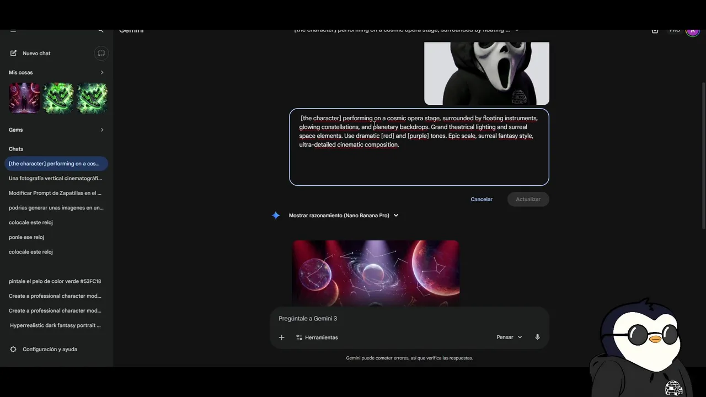This screenshot has width=706, height=397.
Task: Click the settings gear icon
Action: [x=13, y=349]
